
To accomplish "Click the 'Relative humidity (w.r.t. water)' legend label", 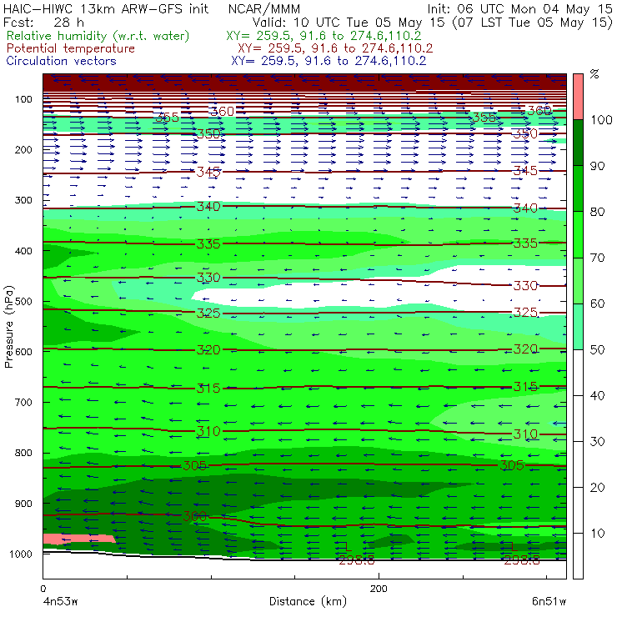I will pyautogui.click(x=98, y=36).
